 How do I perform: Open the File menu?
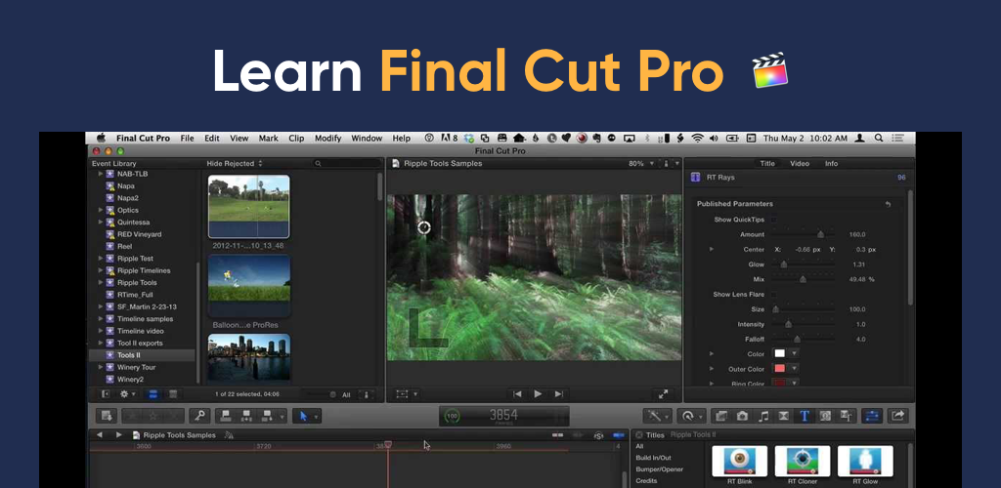coord(187,139)
